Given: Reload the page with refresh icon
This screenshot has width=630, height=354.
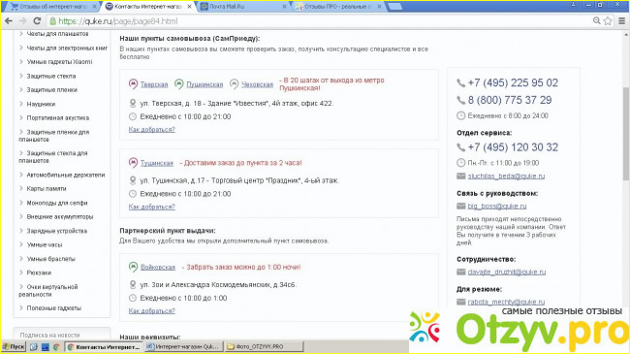Looking at the screenshot, I should click(37, 21).
